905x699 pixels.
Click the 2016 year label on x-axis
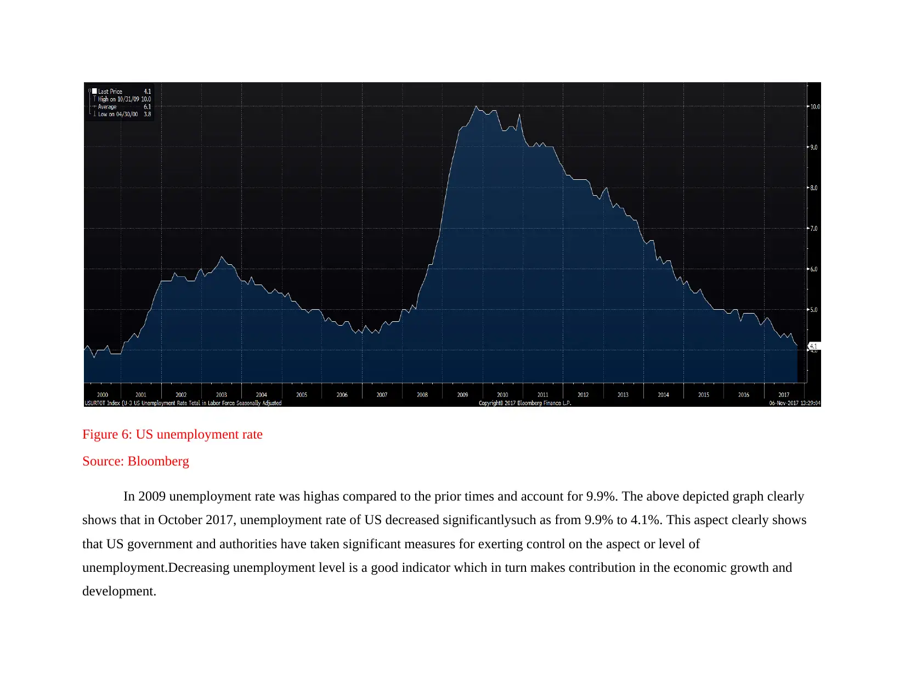744,395
